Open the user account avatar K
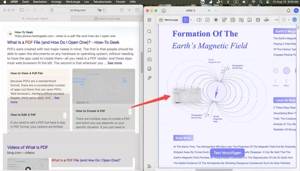300x171 pixels. click(296, 11)
